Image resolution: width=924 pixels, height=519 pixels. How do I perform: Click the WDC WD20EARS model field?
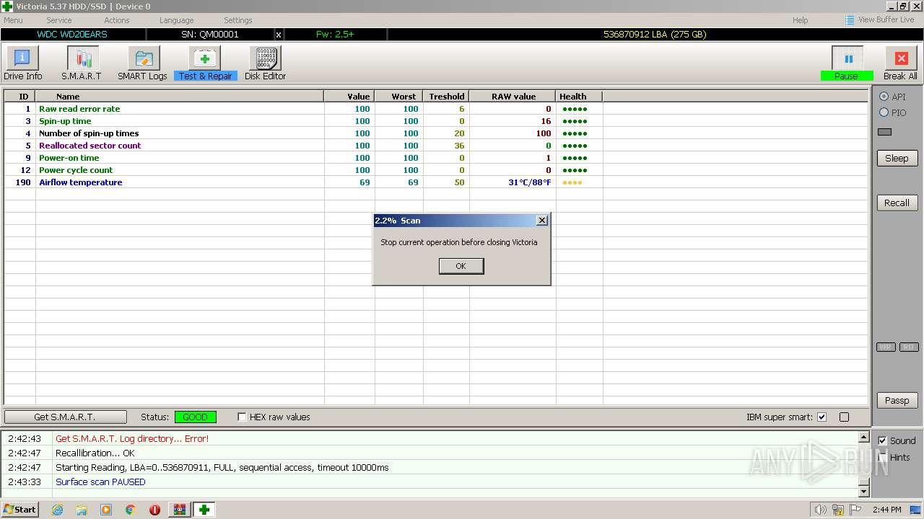tap(72, 35)
